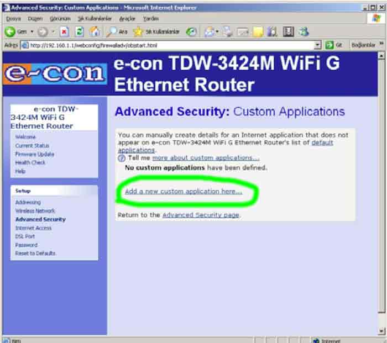Image resolution: width=387 pixels, height=343 pixels.
Task: Expand the Bağlantılar links chevron
Action: (381, 44)
